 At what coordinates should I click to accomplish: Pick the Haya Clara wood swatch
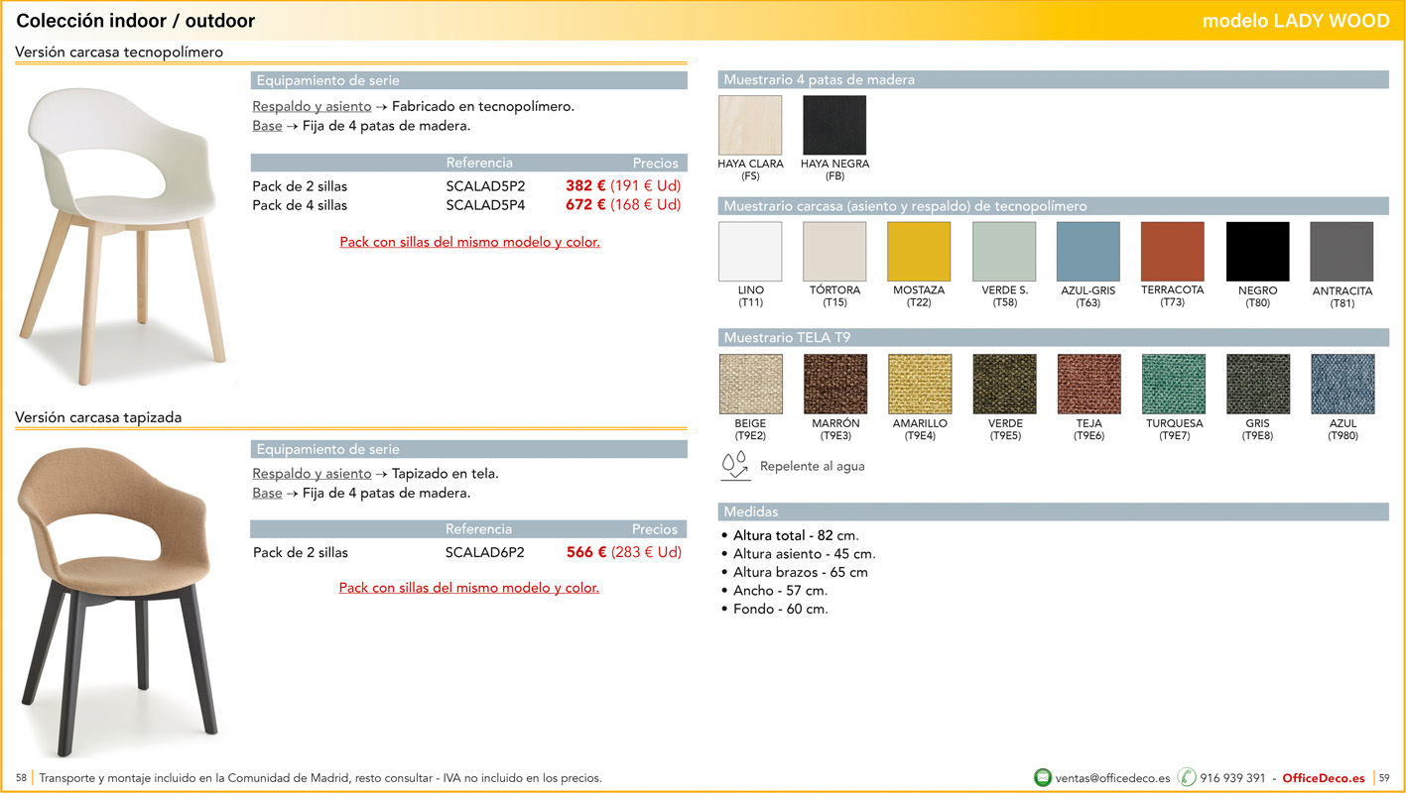pyautogui.click(x=750, y=126)
